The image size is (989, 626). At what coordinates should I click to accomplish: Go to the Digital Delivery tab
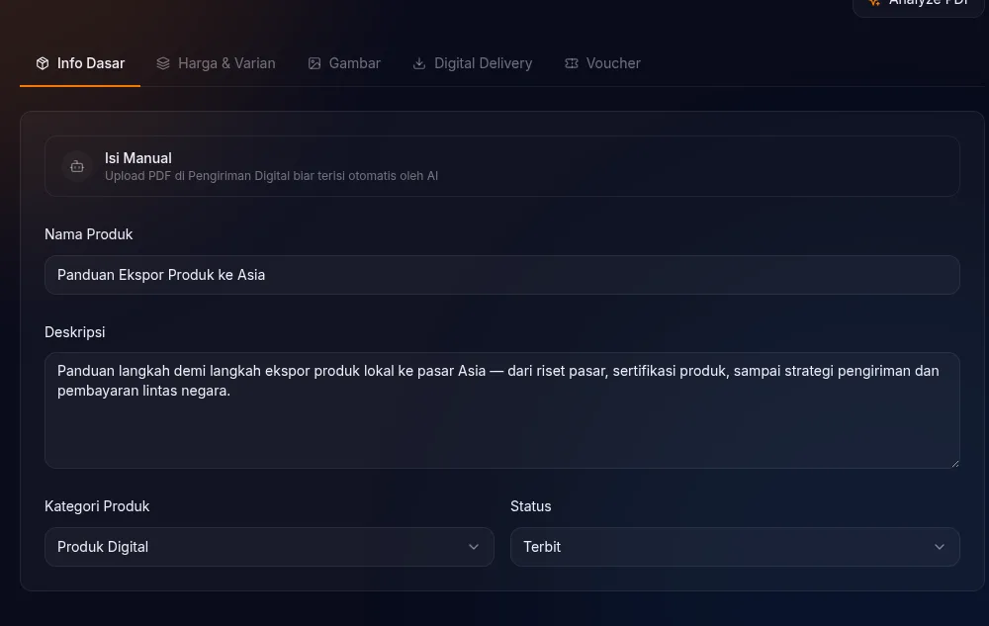pos(472,63)
